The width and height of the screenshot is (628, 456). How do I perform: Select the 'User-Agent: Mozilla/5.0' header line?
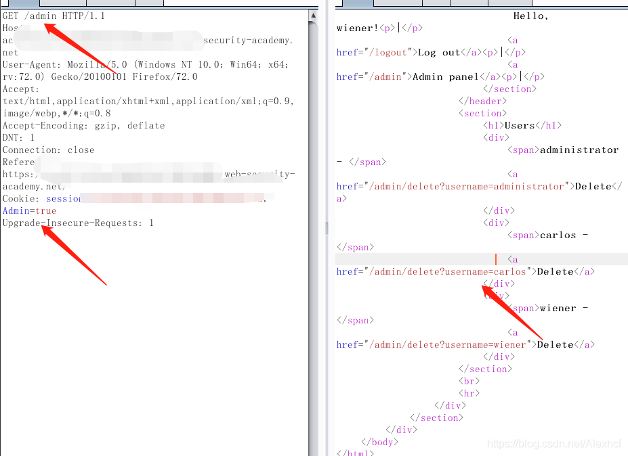146,65
